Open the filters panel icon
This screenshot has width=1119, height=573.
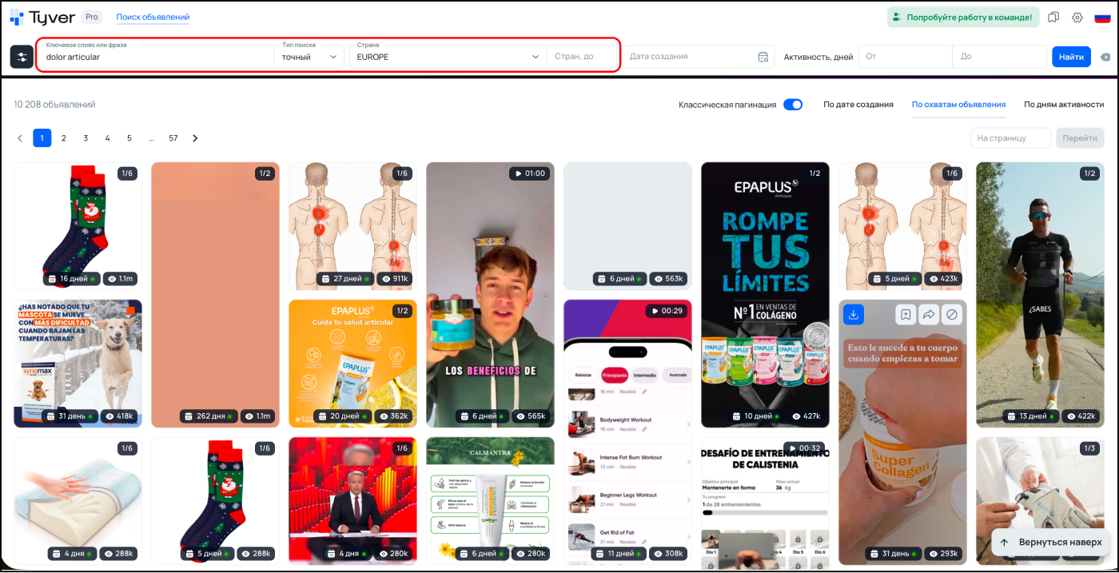(22, 57)
